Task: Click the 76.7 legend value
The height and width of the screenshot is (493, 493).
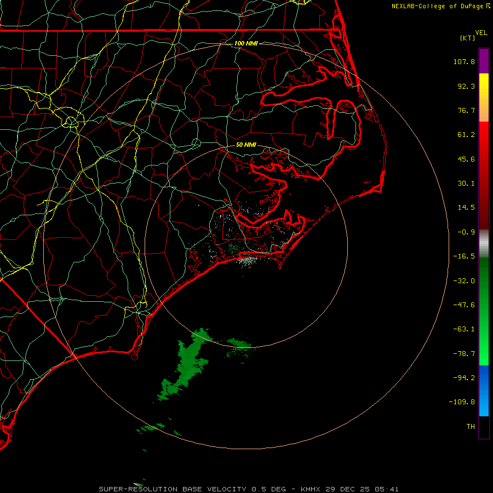Action: pyautogui.click(x=466, y=110)
